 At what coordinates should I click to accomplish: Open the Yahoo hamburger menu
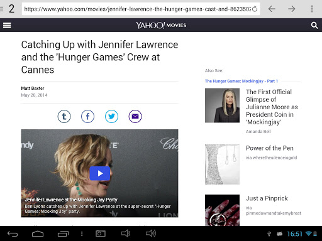(x=7, y=25)
